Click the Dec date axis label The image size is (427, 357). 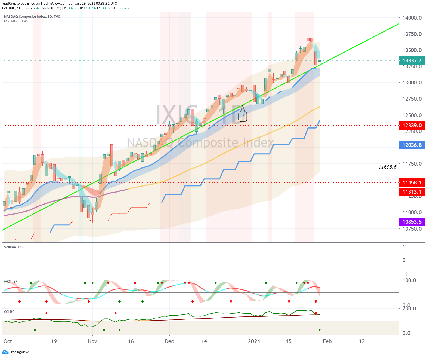click(x=169, y=341)
